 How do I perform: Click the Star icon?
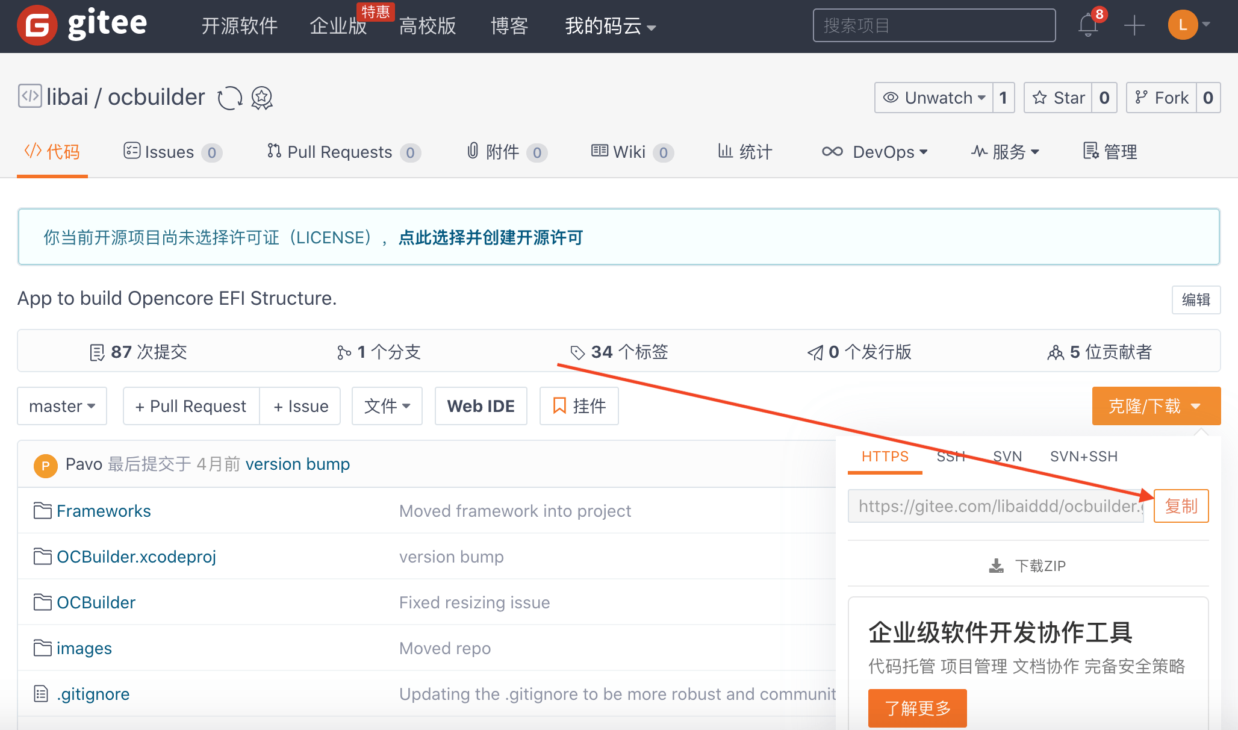(1039, 98)
